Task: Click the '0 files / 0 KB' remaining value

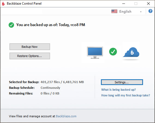Action: [50, 93]
